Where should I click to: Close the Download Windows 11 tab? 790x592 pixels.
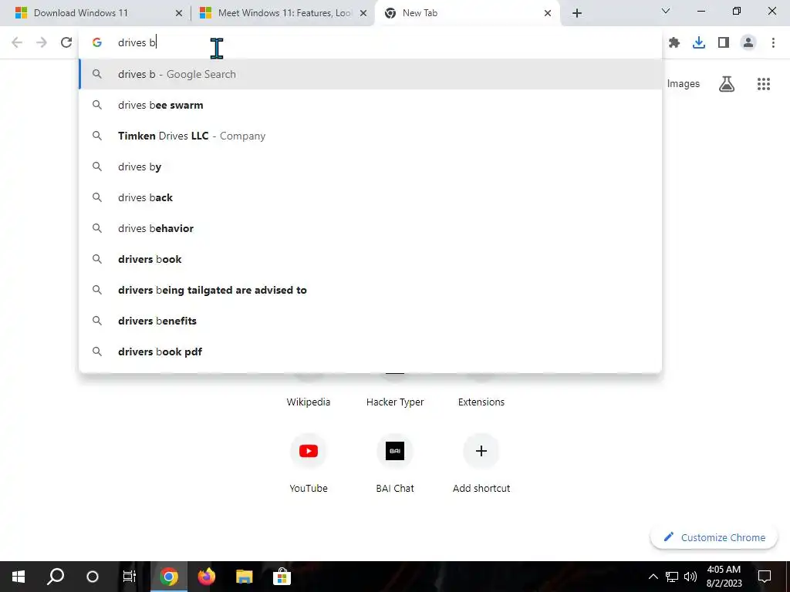tap(179, 13)
